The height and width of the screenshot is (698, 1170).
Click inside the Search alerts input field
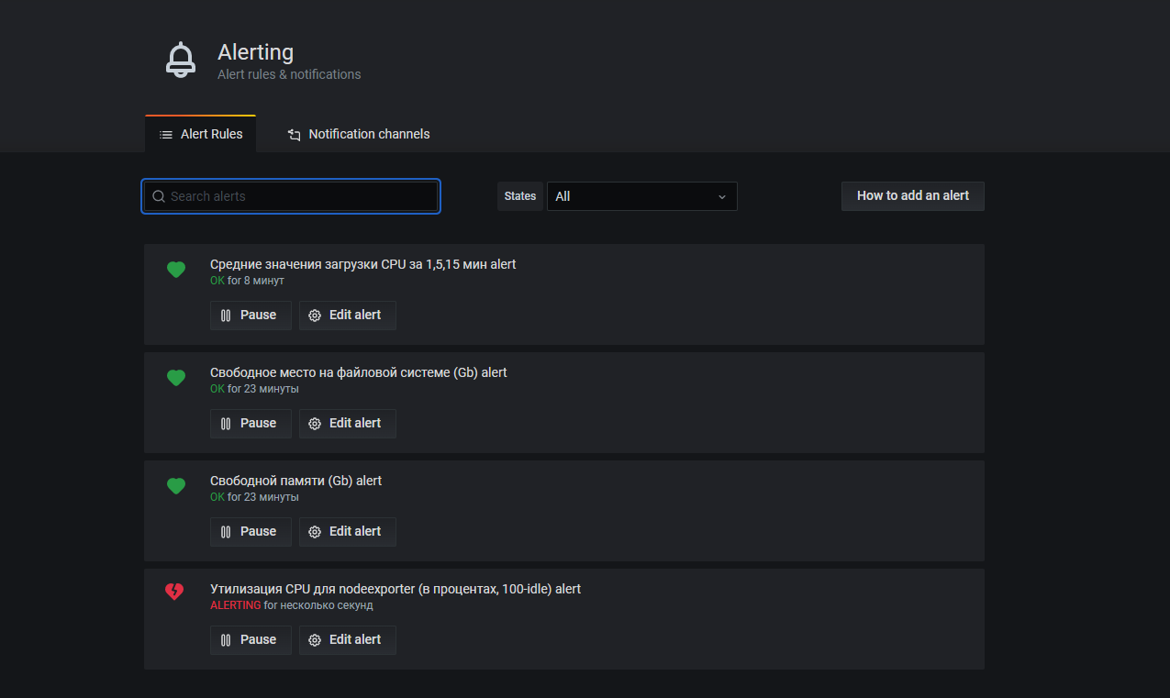tap(290, 195)
